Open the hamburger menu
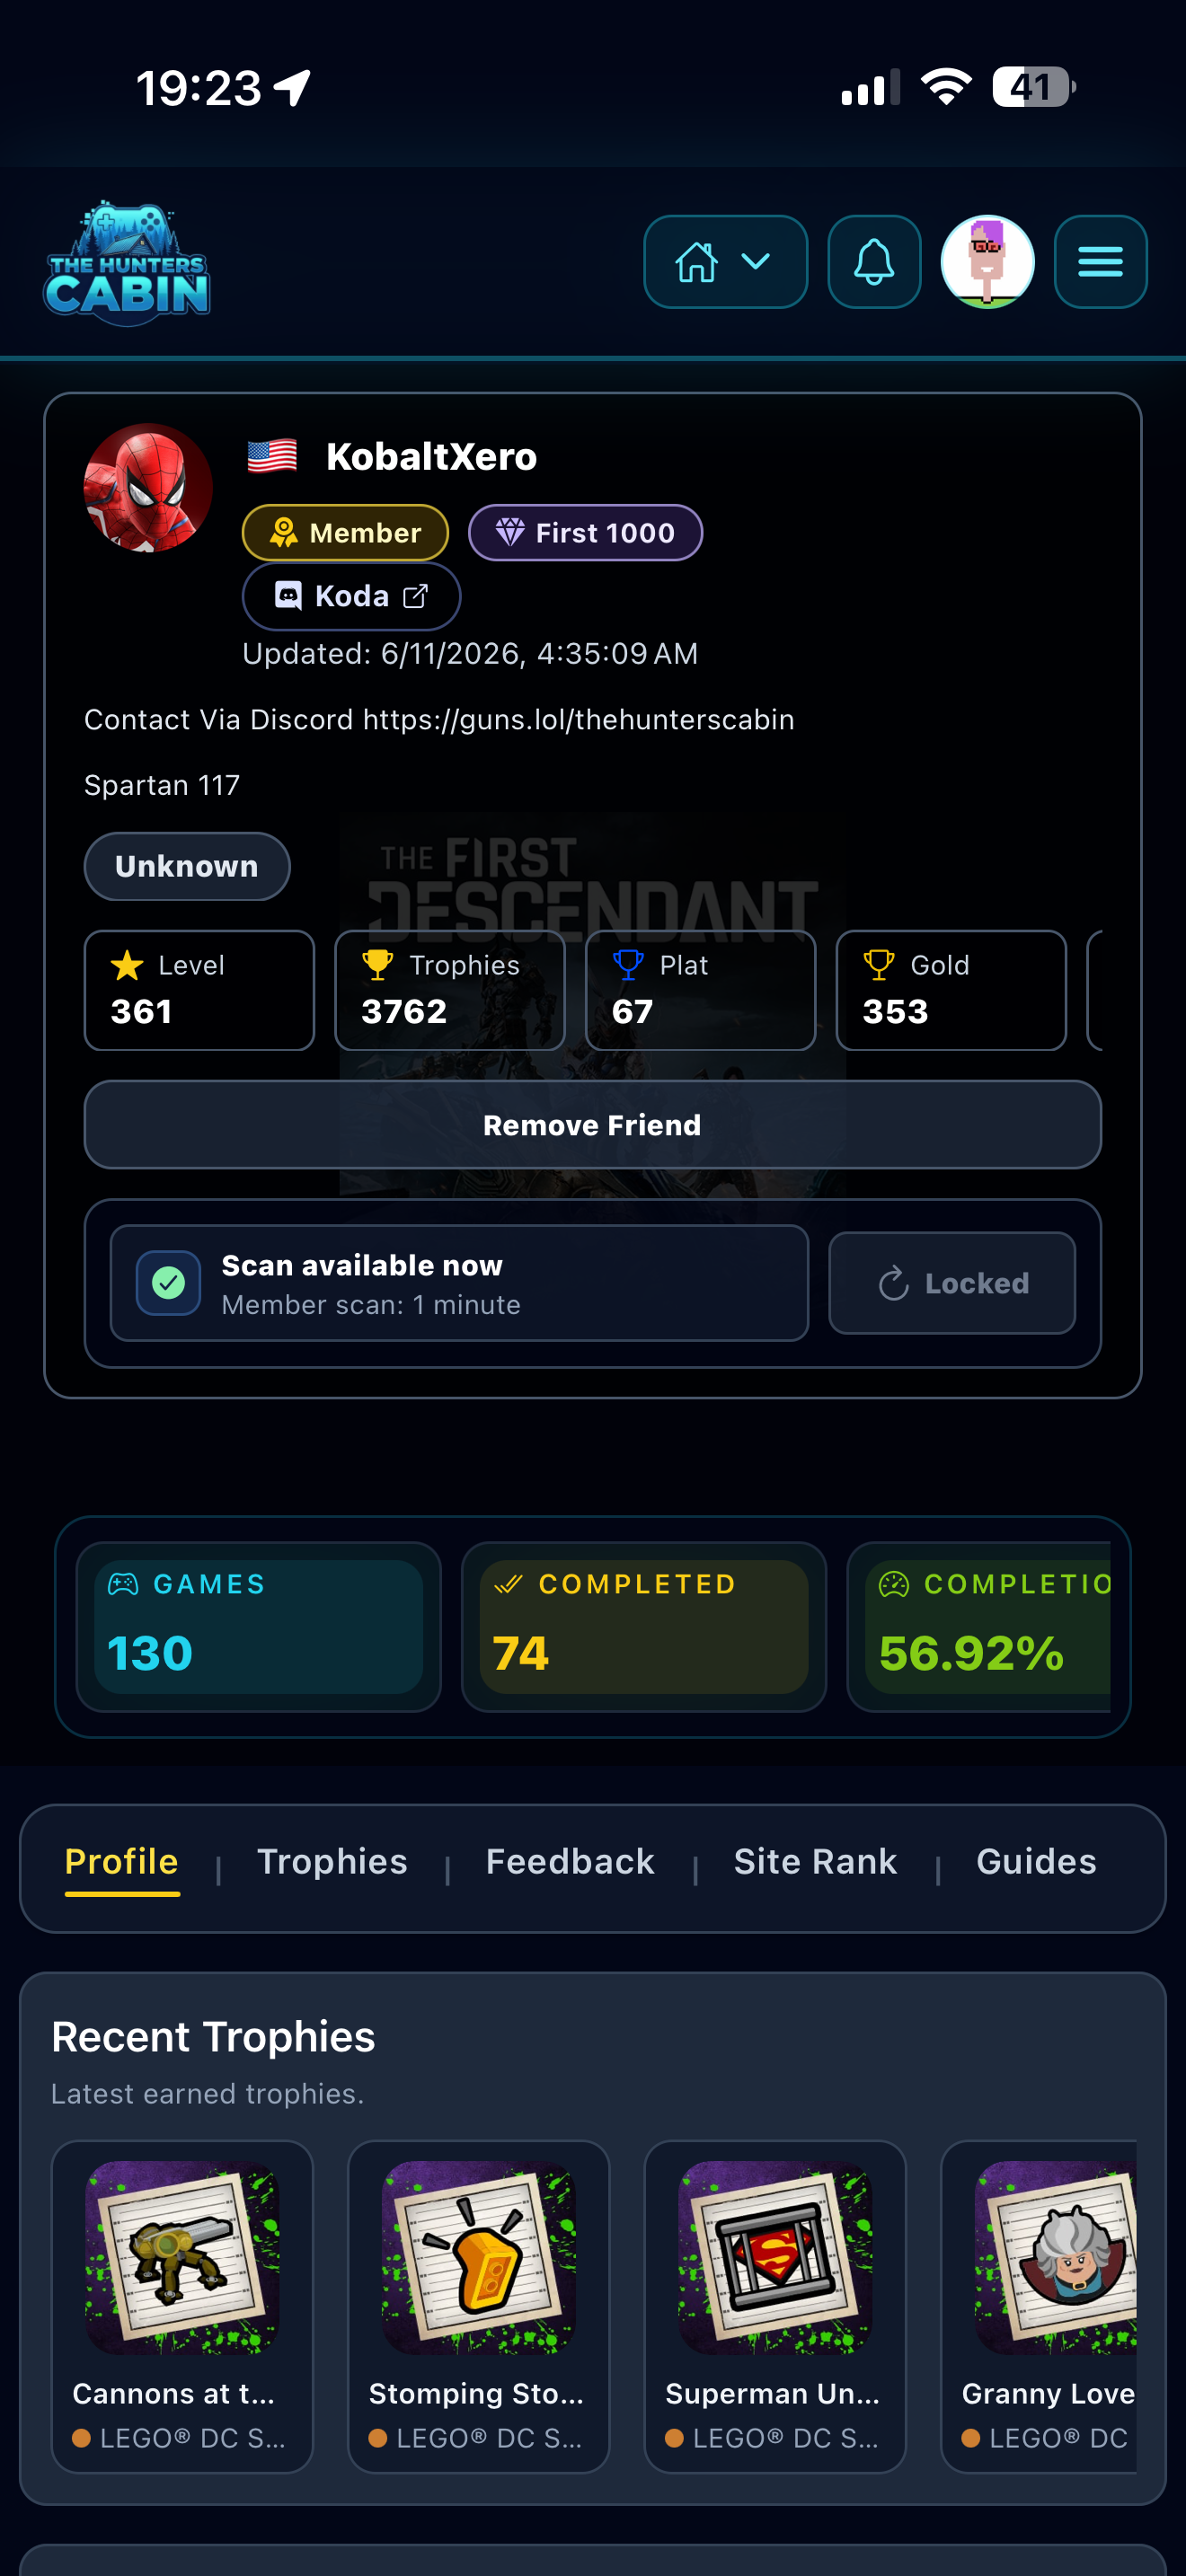 coord(1100,262)
